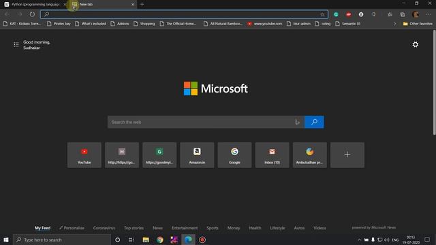The height and width of the screenshot is (245, 436).
Task: Focus the browser address bar
Action: click(x=184, y=14)
